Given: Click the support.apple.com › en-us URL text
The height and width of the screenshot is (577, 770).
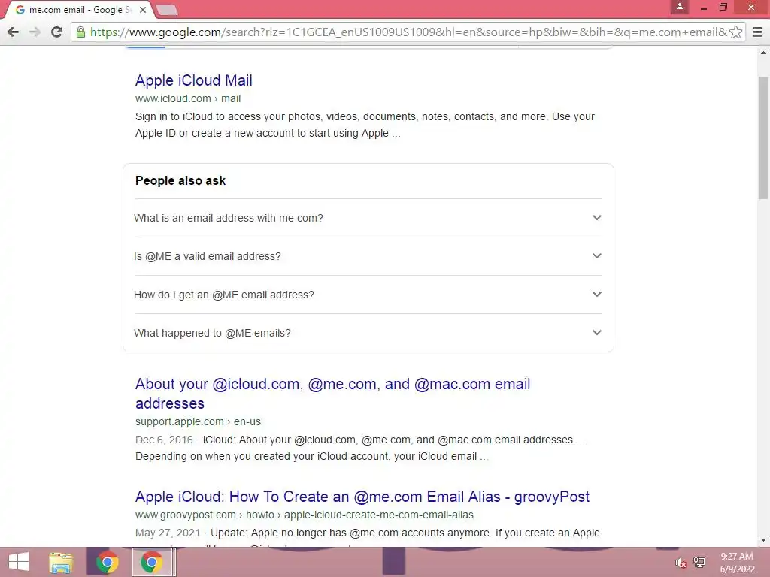Looking at the screenshot, I should (x=198, y=421).
